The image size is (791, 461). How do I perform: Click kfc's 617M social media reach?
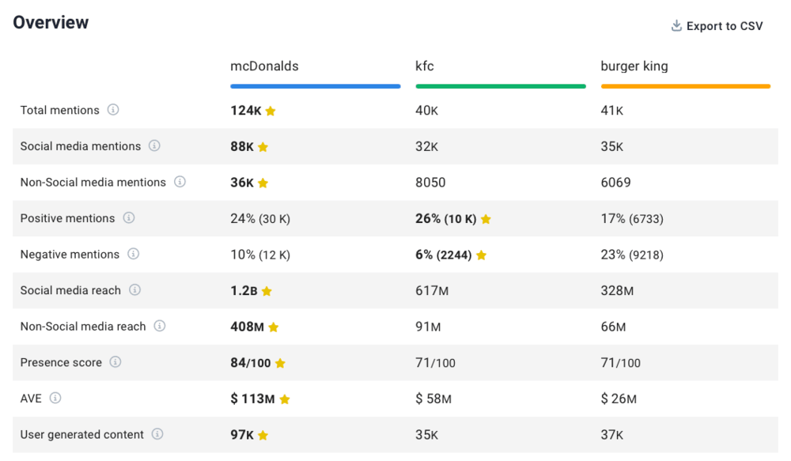pos(432,290)
